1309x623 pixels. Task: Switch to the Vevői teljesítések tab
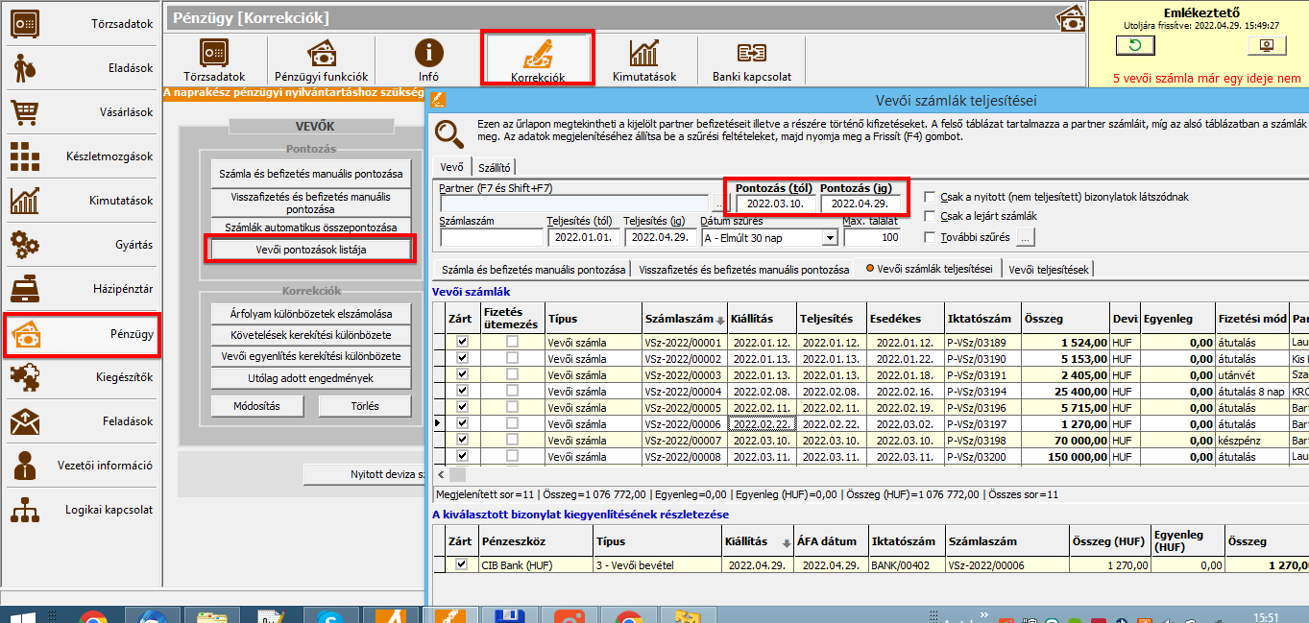(x=1048, y=270)
